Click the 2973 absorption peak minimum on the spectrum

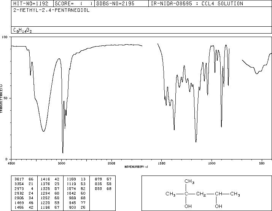63,153
